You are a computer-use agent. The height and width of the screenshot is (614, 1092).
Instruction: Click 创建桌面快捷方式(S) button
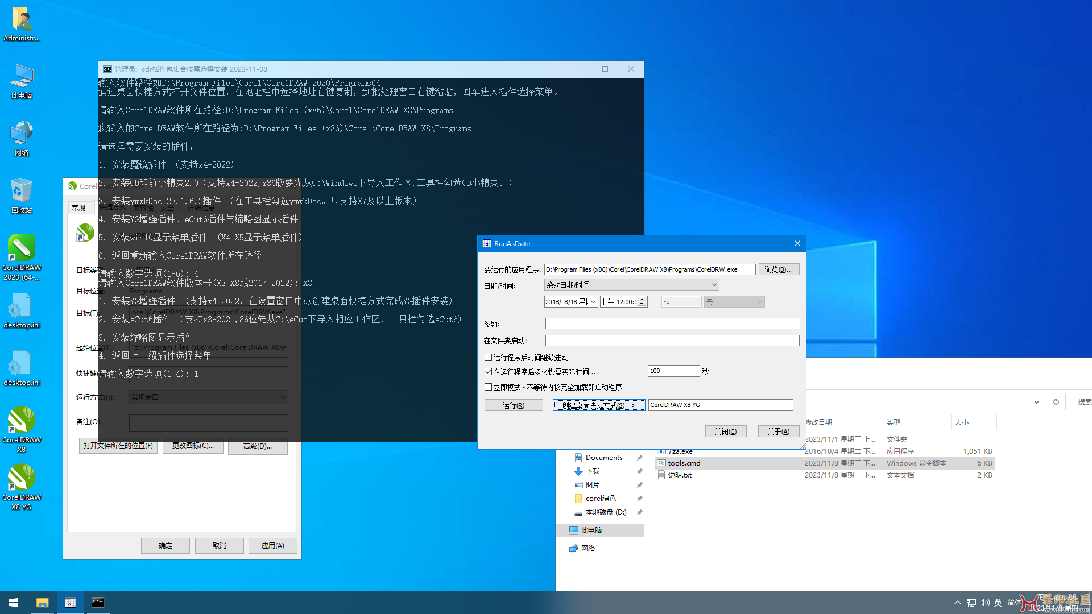(x=599, y=405)
